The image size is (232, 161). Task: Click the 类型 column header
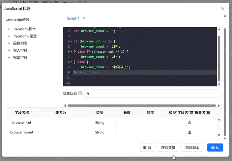[x=100, y=113]
